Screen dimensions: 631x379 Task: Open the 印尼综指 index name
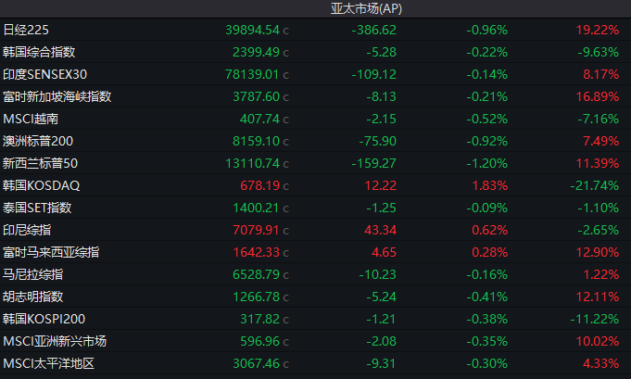click(x=26, y=230)
